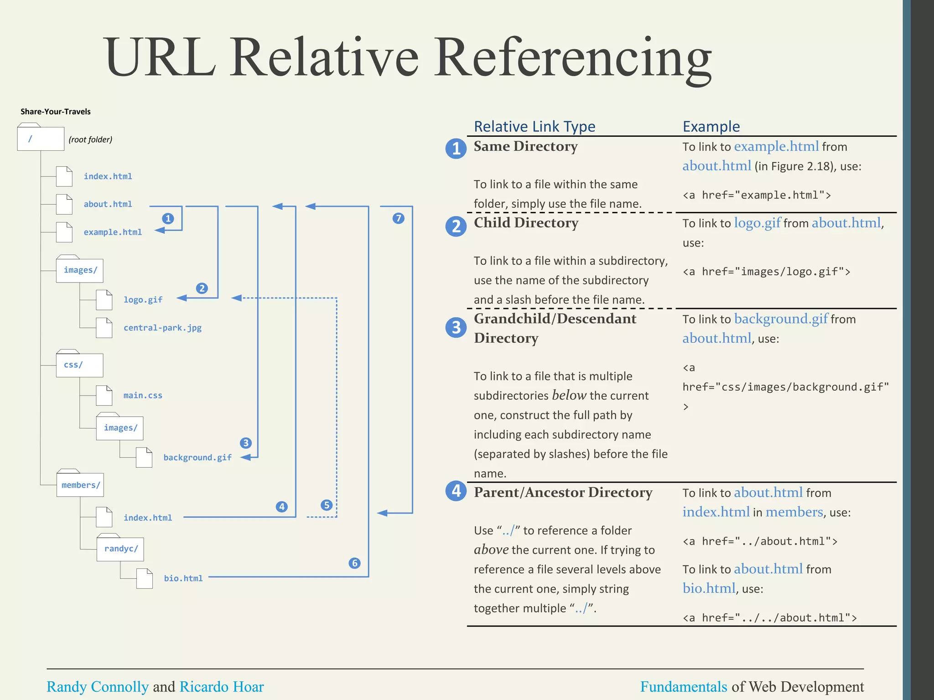This screenshot has width=934, height=700.
Task: Click the background.gif file label
Action: coord(197,457)
